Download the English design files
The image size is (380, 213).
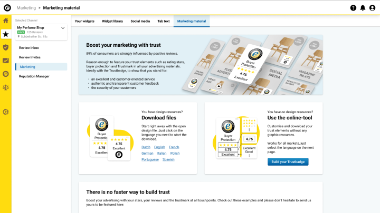[x=159, y=147]
